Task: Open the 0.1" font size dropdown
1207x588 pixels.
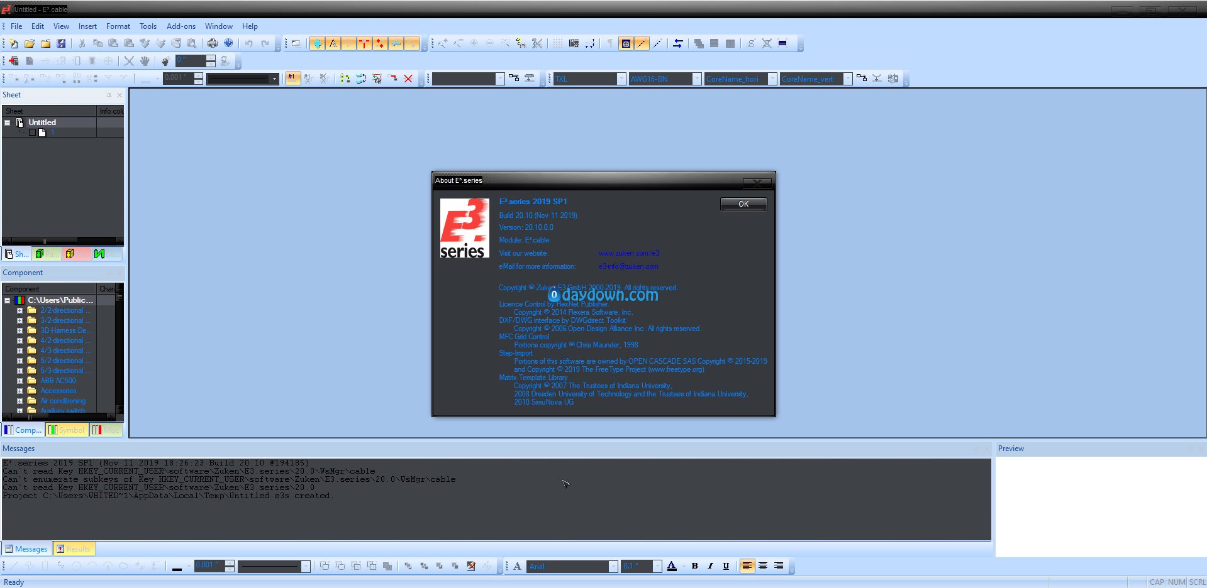Action: 657,566
